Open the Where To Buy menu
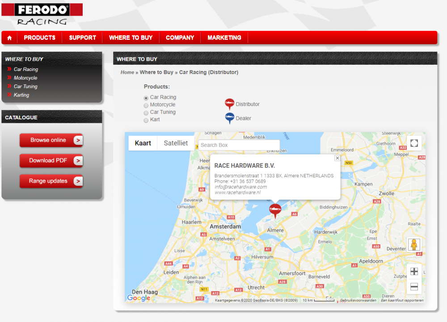447x322 pixels. point(131,38)
